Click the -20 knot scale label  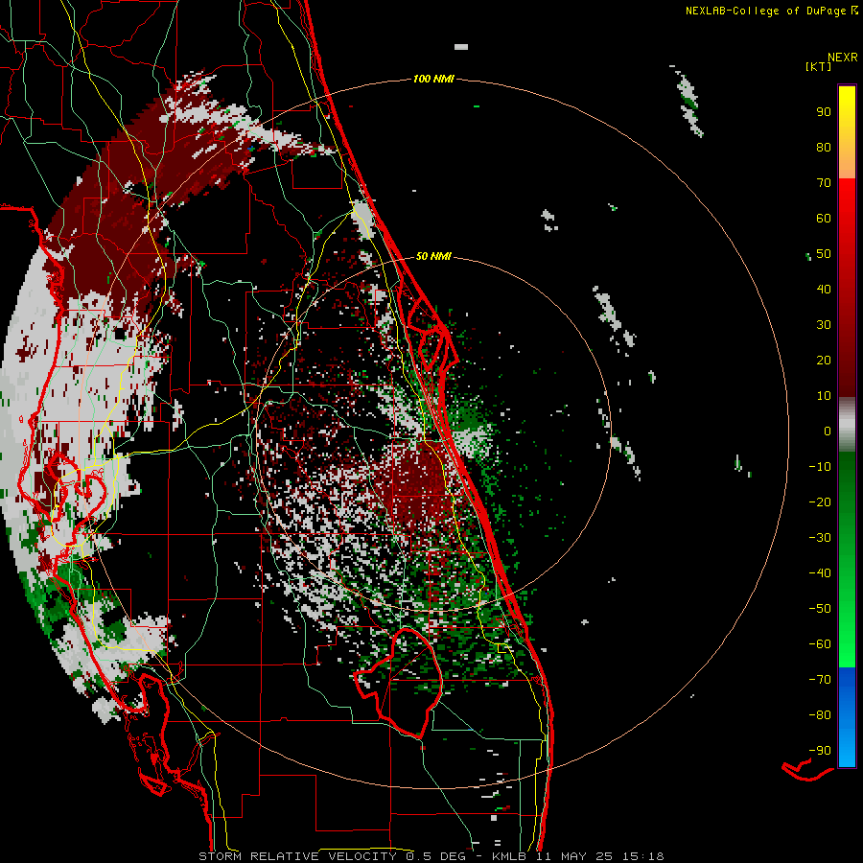click(x=820, y=501)
